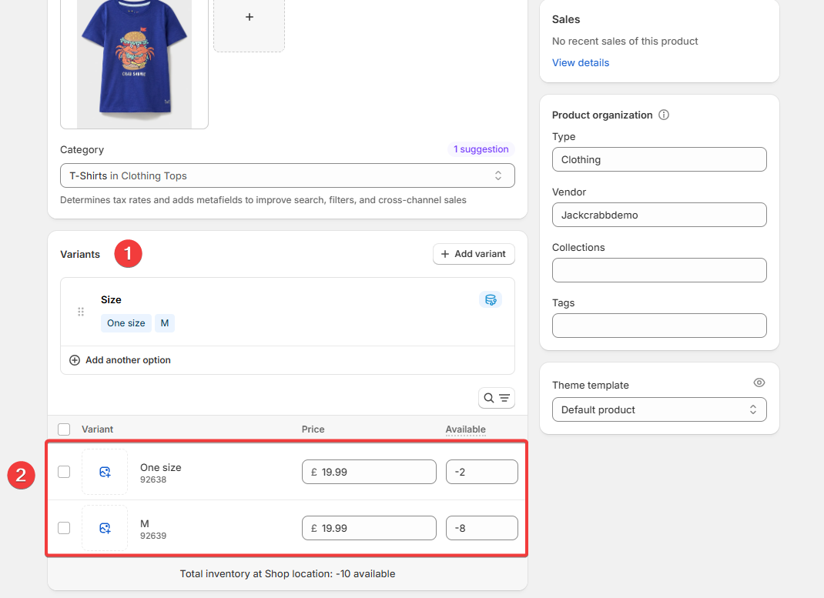Viewport: 824px width, 598px height.
Task: Click the 1 suggestion badge
Action: point(481,149)
